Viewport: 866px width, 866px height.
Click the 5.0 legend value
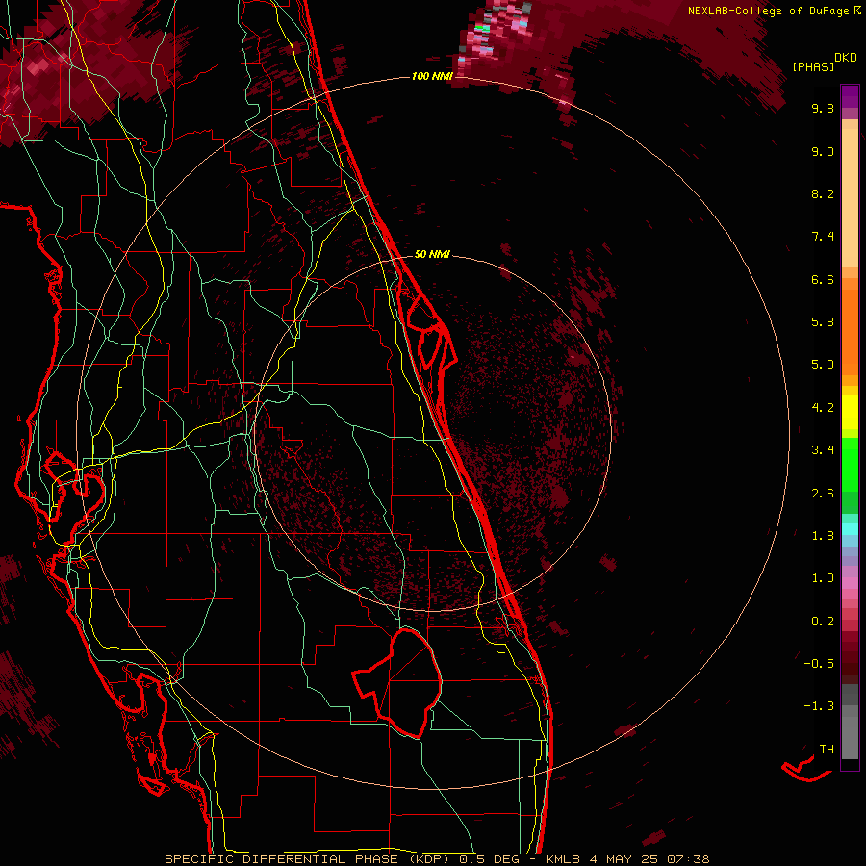point(823,365)
